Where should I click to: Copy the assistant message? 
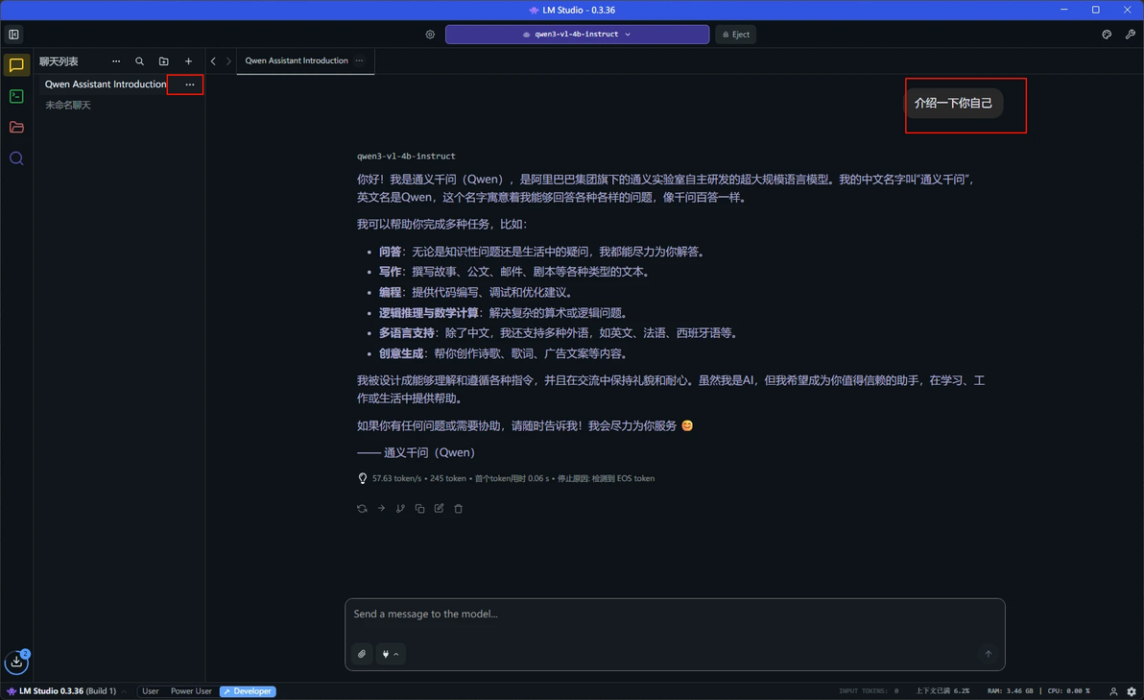[419, 509]
